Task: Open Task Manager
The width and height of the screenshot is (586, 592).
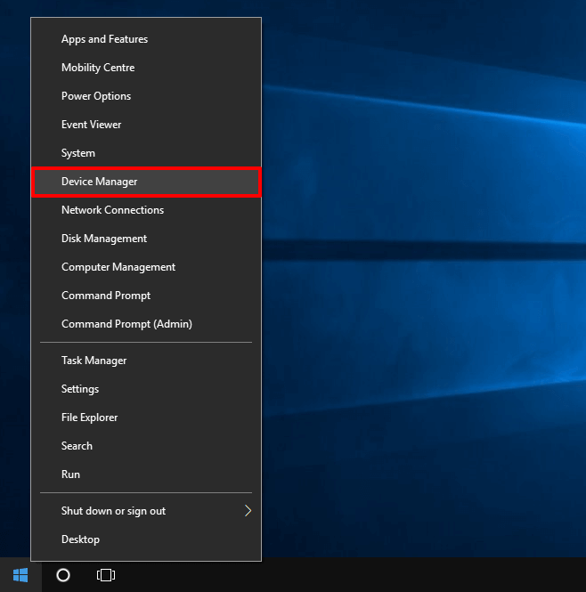Action: tap(146, 361)
